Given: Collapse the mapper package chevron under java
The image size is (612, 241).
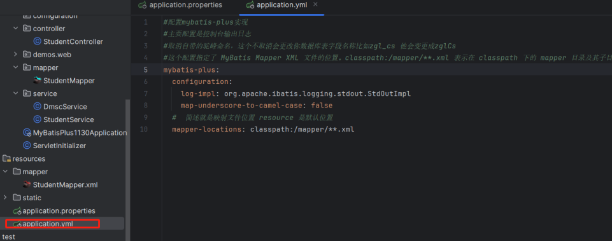Looking at the screenshot, I should point(16,67).
